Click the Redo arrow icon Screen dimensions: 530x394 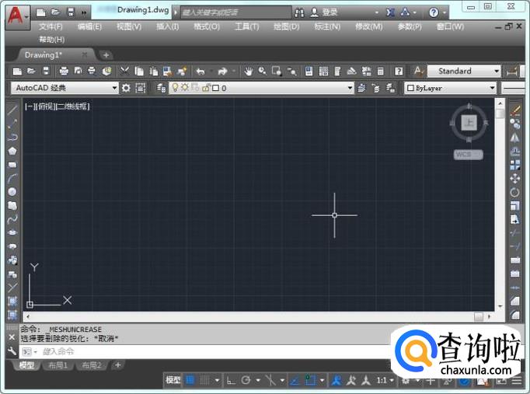(x=222, y=71)
